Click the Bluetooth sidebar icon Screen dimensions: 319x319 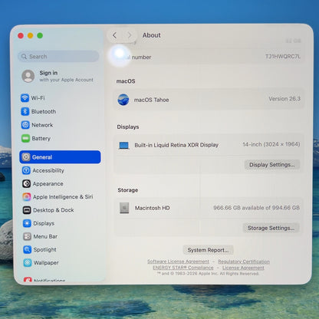[25, 111]
